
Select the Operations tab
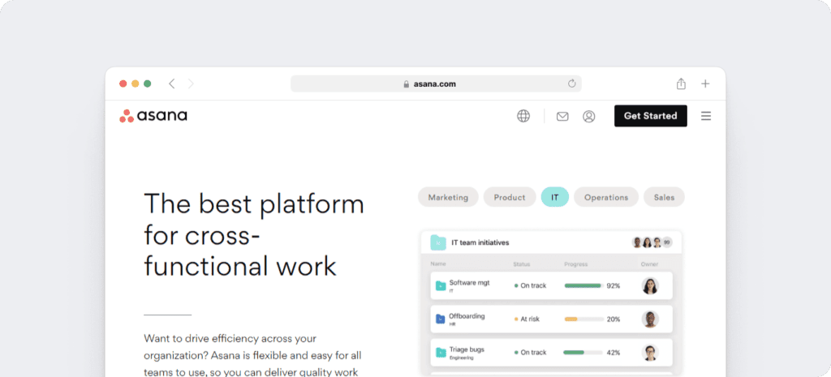(x=606, y=197)
